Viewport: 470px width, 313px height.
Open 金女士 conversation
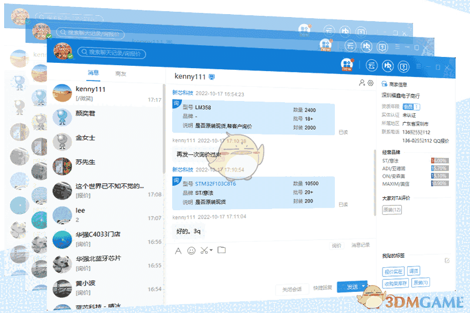tap(105, 142)
